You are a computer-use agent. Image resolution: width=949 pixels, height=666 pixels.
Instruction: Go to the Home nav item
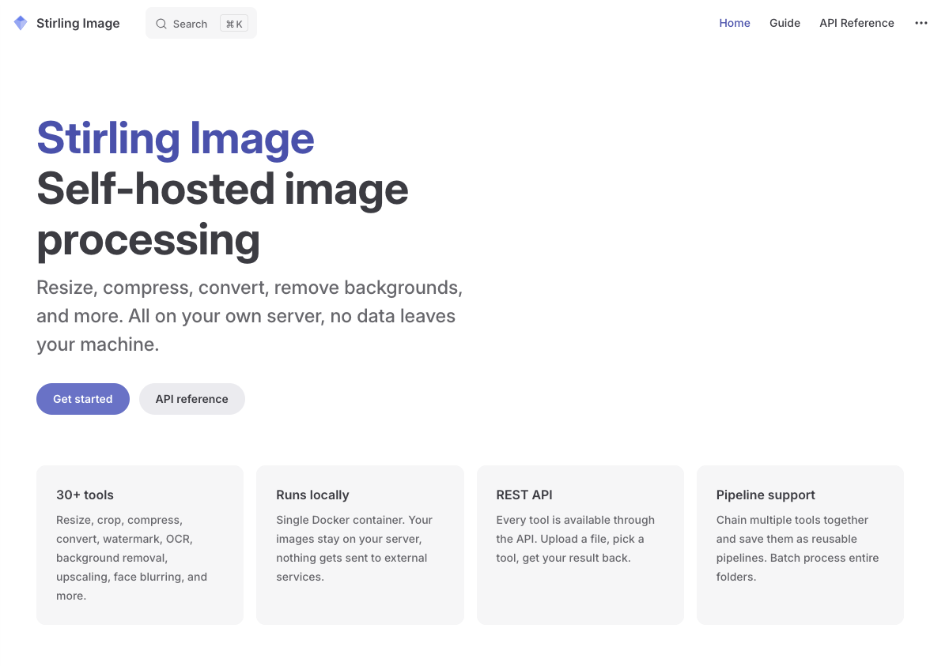coord(735,23)
